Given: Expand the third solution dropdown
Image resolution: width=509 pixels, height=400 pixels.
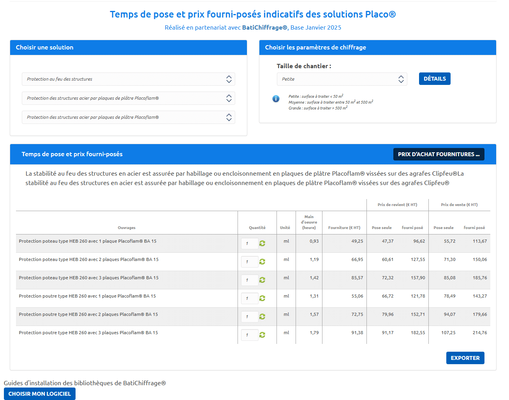Looking at the screenshot, I should tap(128, 117).
